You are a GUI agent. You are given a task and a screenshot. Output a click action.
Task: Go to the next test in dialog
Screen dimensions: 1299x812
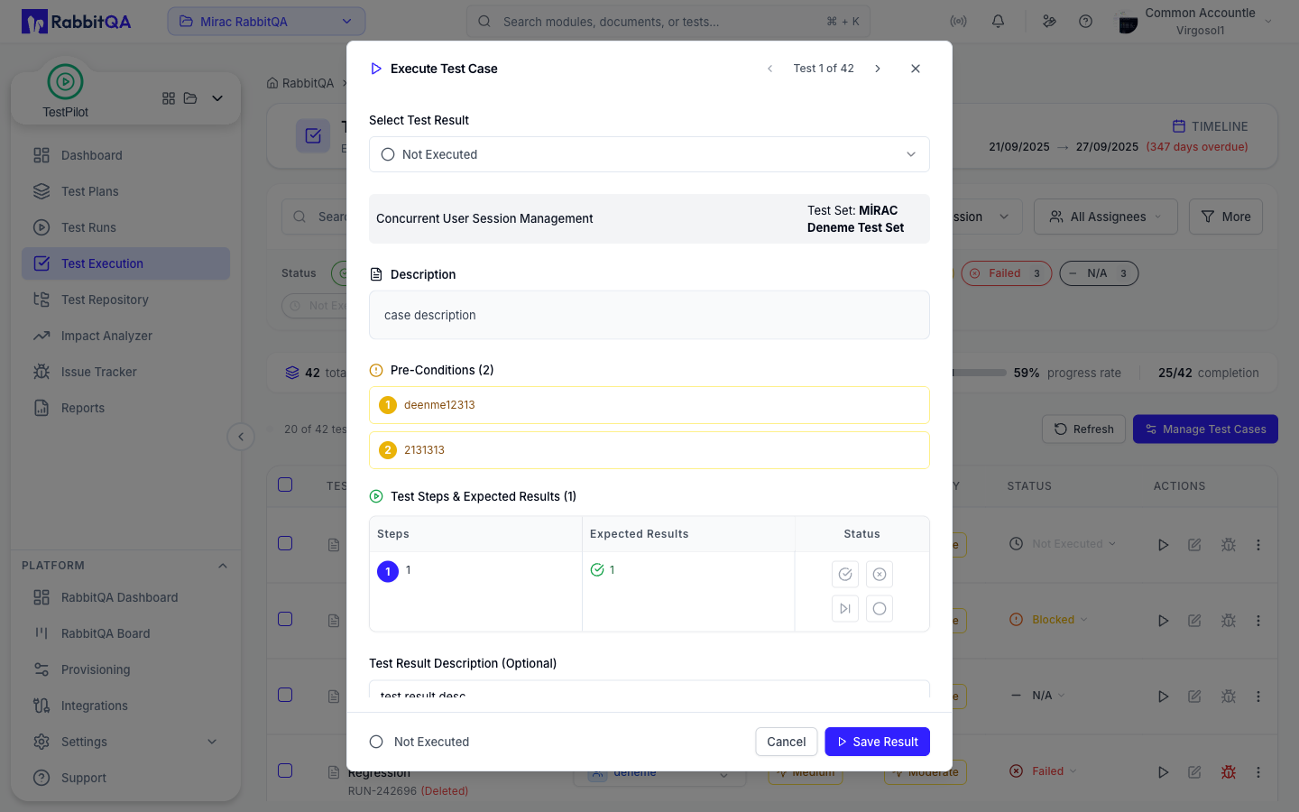(x=878, y=69)
